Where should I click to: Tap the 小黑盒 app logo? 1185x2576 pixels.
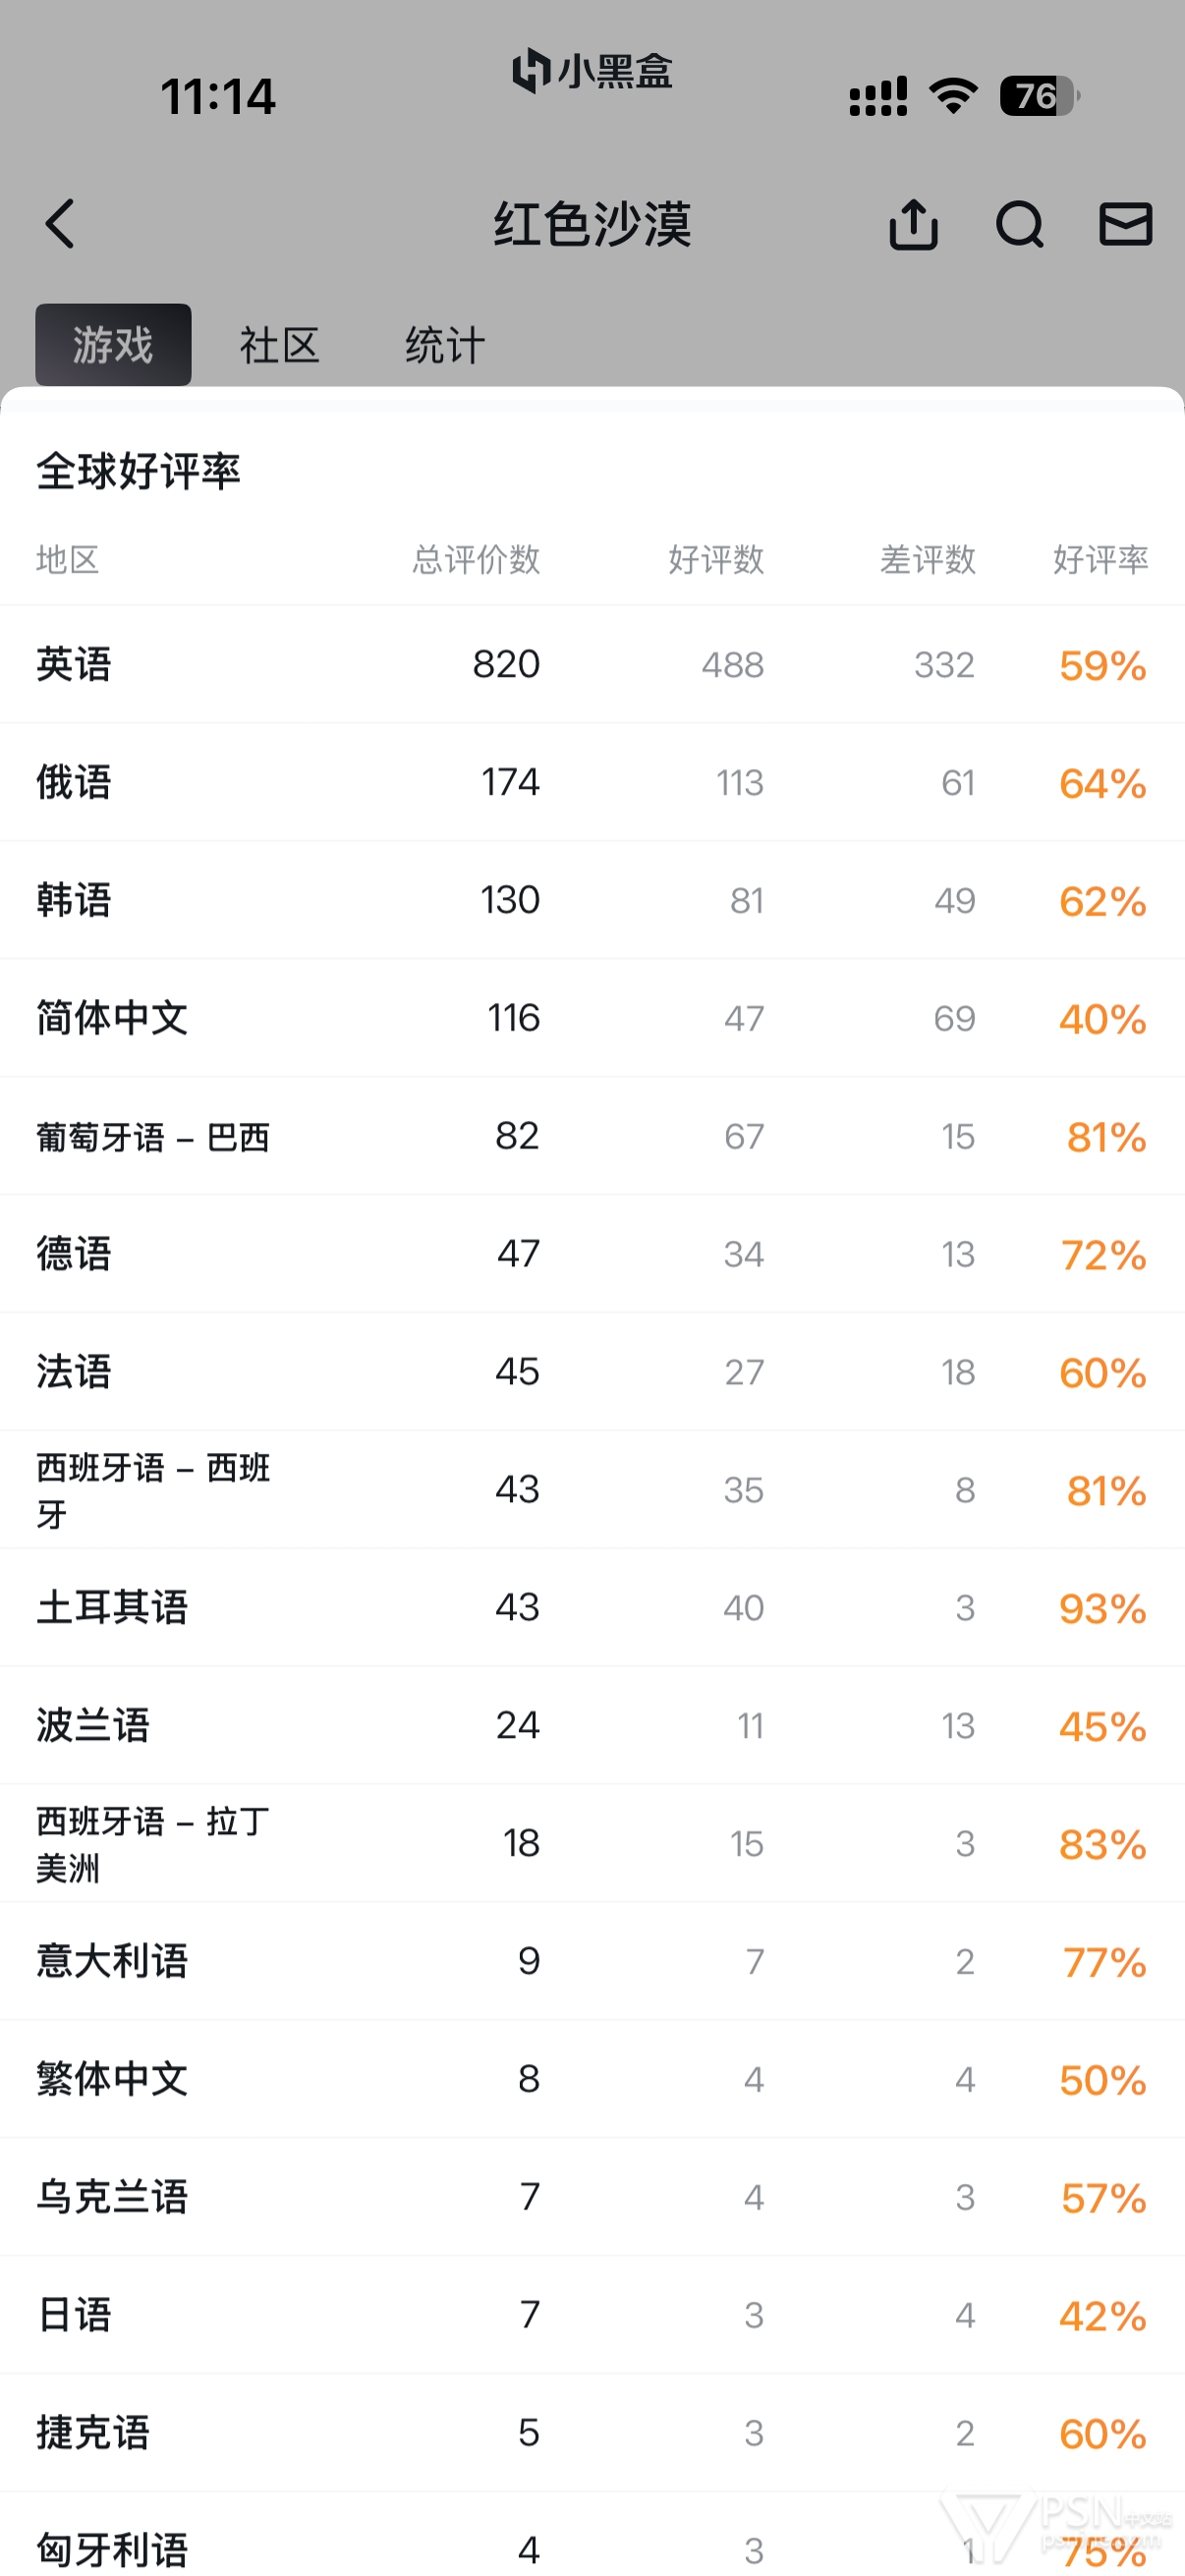click(592, 71)
